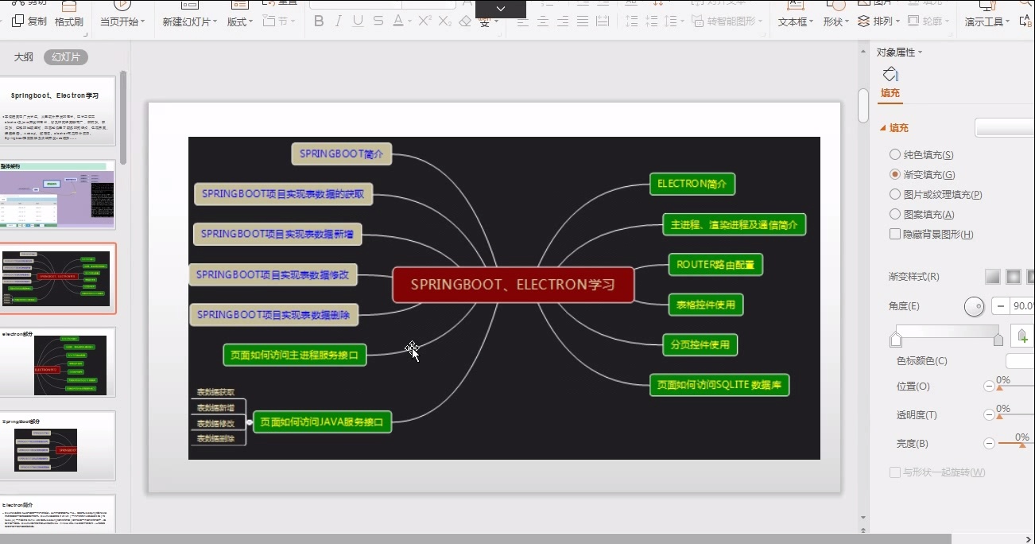Click the minus button beside the angle value
The height and width of the screenshot is (544, 1035).
[999, 306]
